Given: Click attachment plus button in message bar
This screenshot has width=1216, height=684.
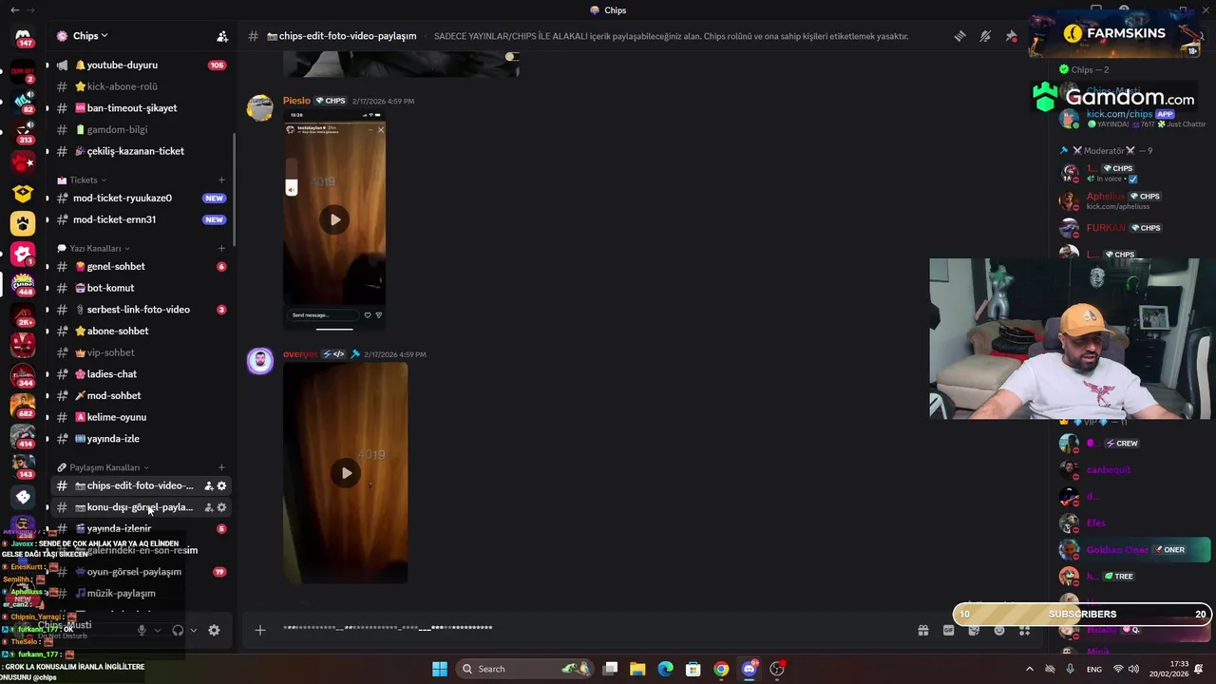Looking at the screenshot, I should pos(260,630).
